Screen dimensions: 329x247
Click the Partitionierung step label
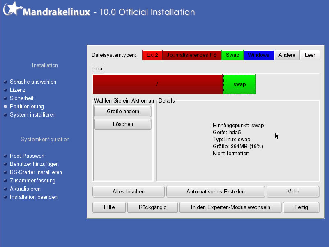[x=27, y=107]
